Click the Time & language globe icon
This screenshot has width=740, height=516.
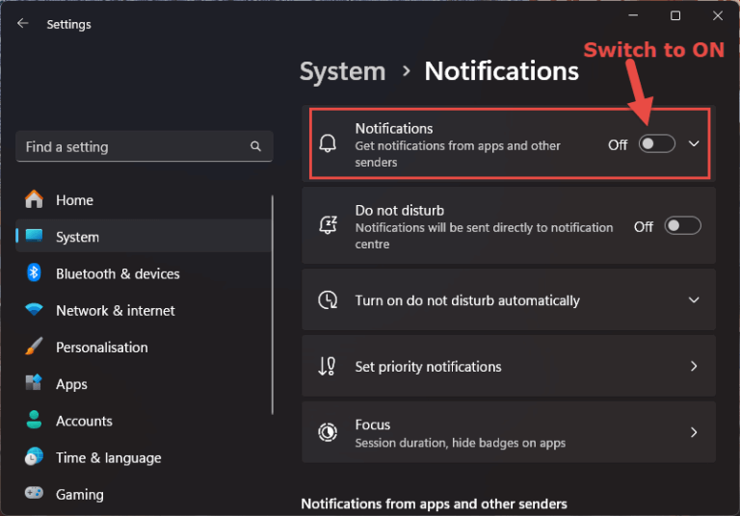click(x=34, y=456)
